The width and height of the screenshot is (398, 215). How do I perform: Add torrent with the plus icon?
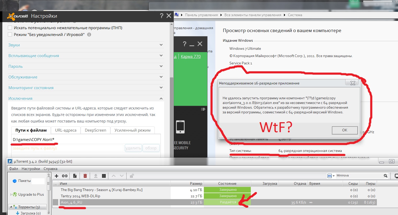click(x=56, y=176)
